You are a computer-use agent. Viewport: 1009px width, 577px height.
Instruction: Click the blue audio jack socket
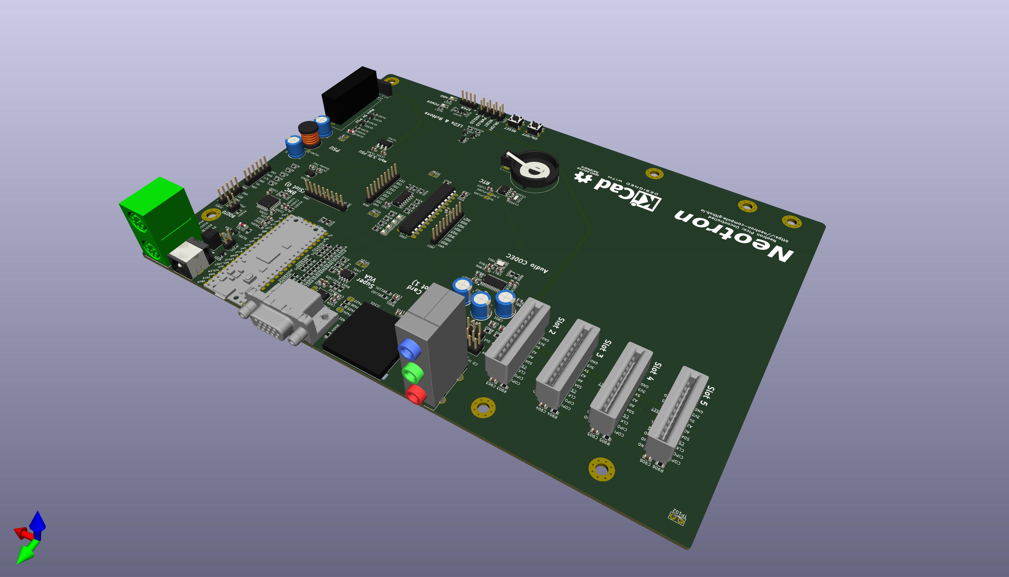pos(409,350)
